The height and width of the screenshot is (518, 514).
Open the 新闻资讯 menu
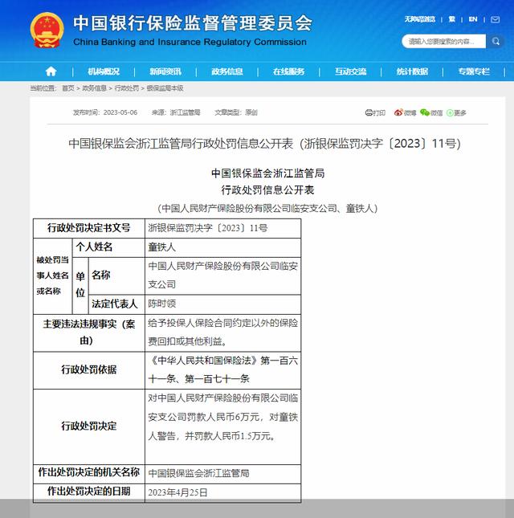[165, 71]
